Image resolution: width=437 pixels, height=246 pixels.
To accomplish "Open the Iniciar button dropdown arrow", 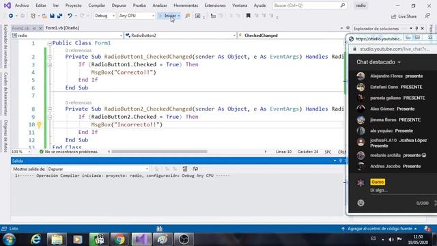I will [179, 16].
